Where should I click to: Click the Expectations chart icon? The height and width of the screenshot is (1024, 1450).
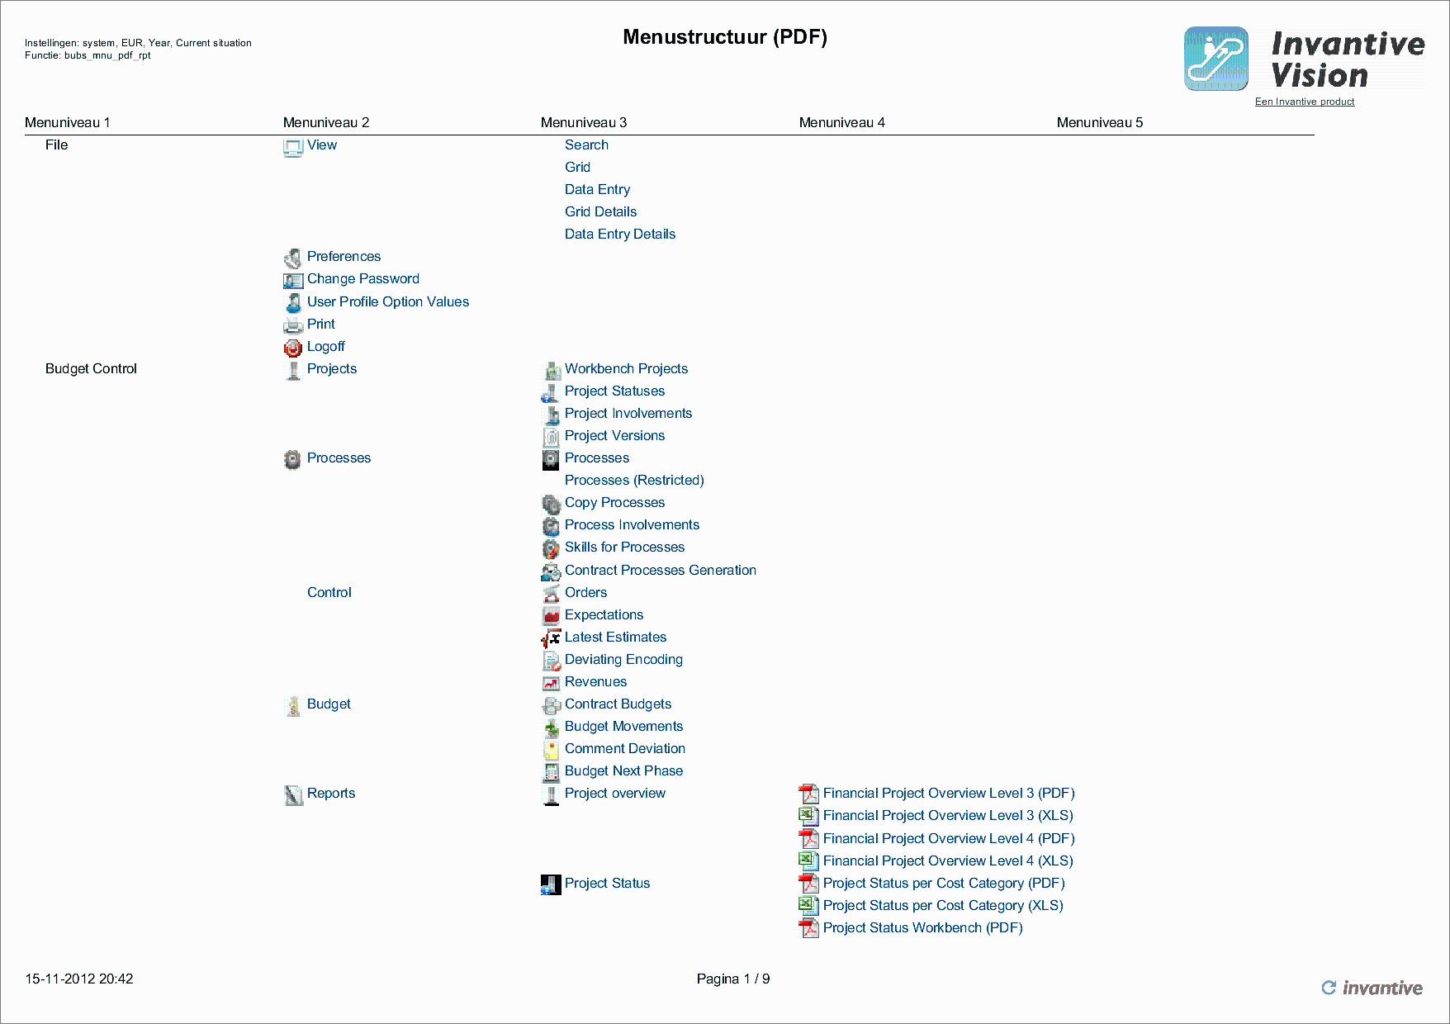551,616
